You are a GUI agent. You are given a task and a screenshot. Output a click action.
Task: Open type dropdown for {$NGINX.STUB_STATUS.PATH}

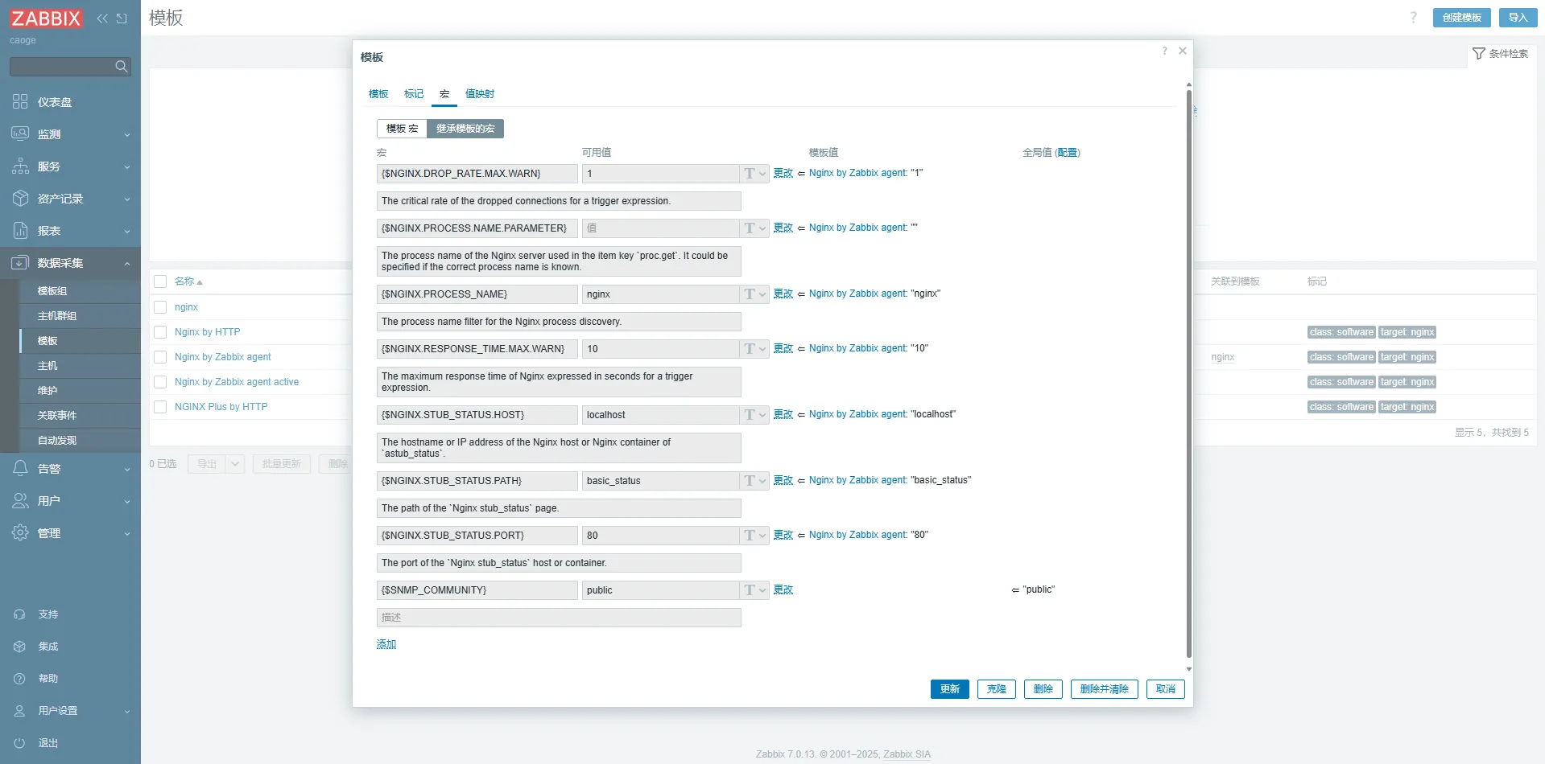point(754,481)
